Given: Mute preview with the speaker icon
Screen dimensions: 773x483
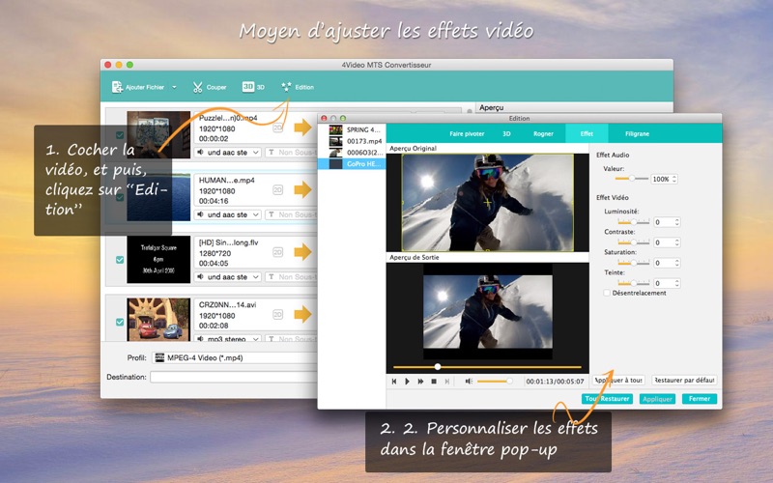Looking at the screenshot, I should click(x=469, y=381).
